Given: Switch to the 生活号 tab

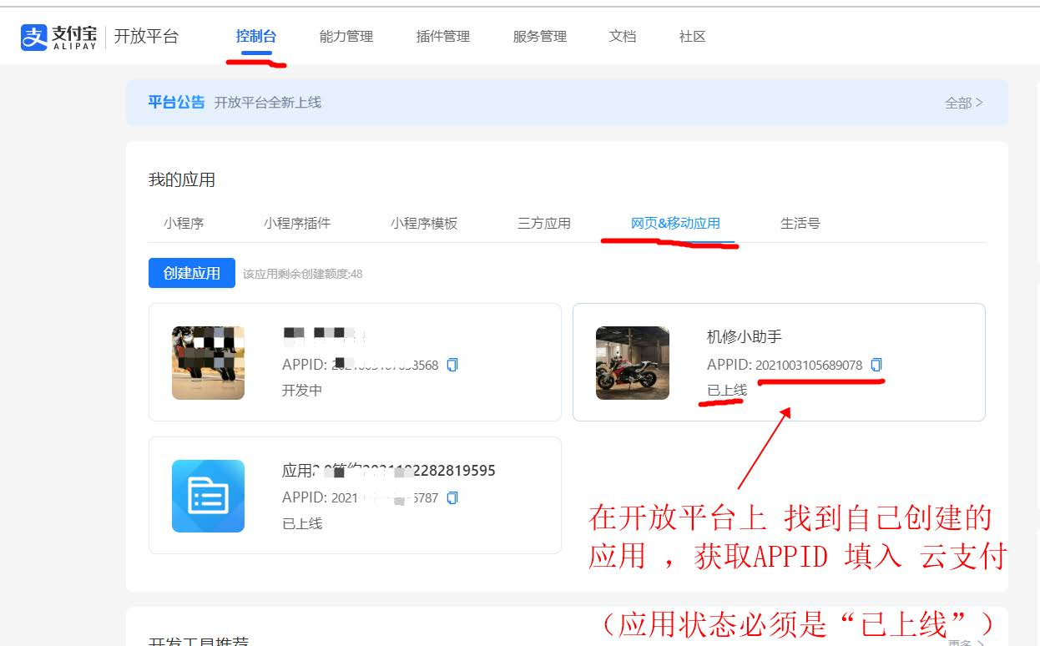Looking at the screenshot, I should point(800,224).
